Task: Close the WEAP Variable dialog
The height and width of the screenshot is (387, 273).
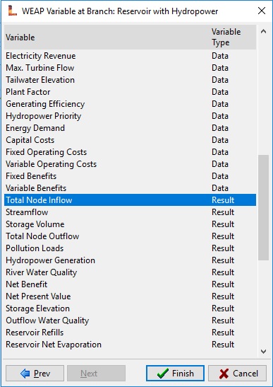Action: click(262, 11)
